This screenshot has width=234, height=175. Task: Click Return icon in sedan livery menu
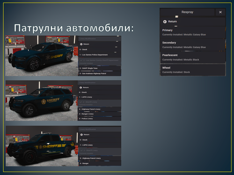coord(81,44)
